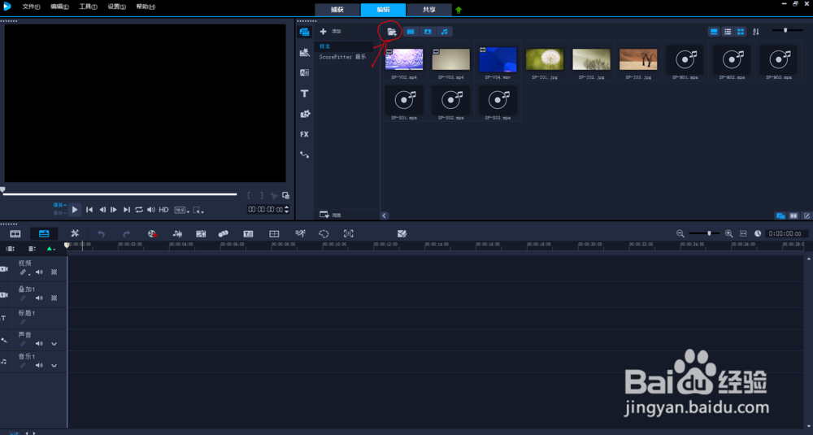Toggle HD preview mode
This screenshot has width=813, height=435.
(x=164, y=210)
